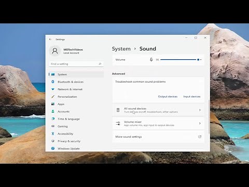Image resolution: width=249 pixels, height=187 pixels.
Task: Close the Settings window
Action: click(205, 38)
